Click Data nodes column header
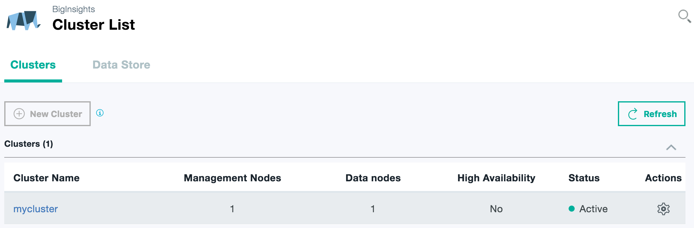The width and height of the screenshot is (694, 228). pos(373,178)
